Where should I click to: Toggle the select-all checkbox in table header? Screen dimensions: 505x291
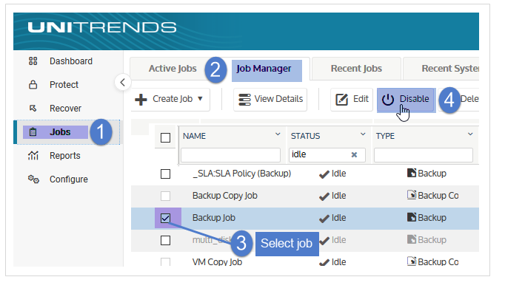coord(165,138)
